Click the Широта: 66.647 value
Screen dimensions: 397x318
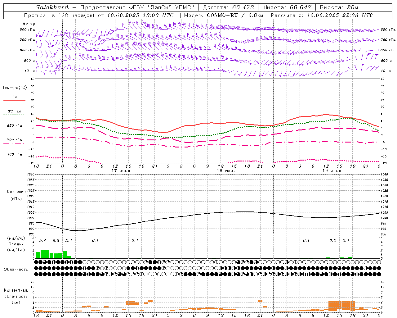click(287, 7)
